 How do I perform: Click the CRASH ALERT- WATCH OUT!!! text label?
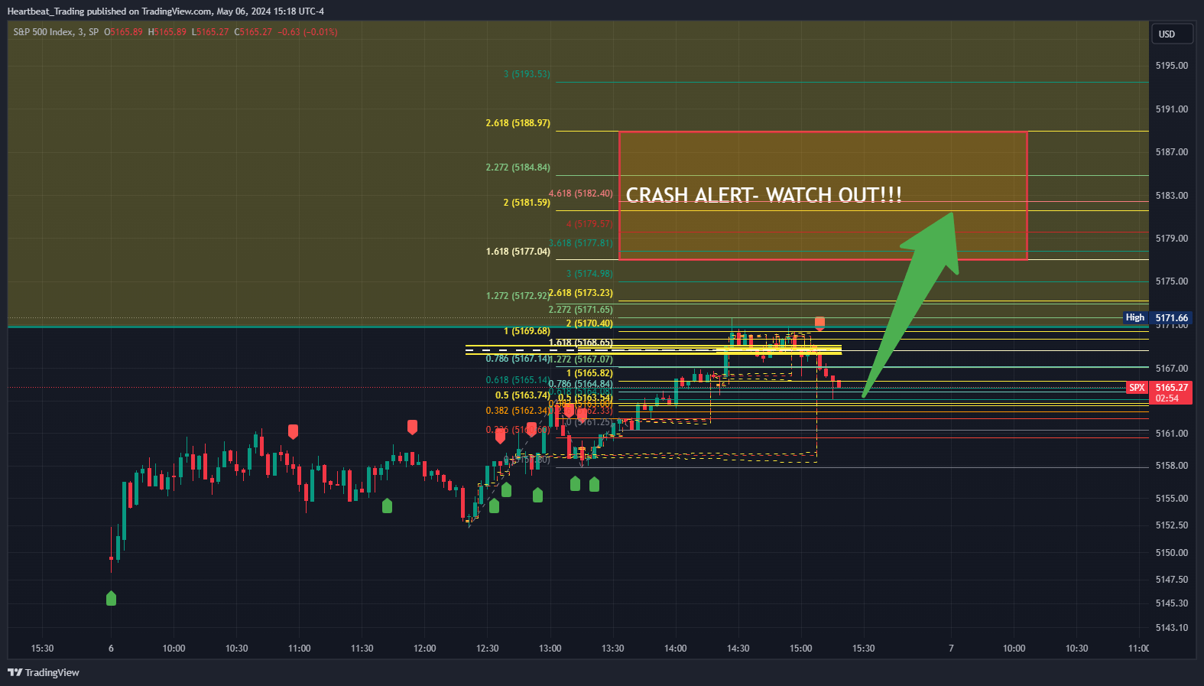(764, 195)
